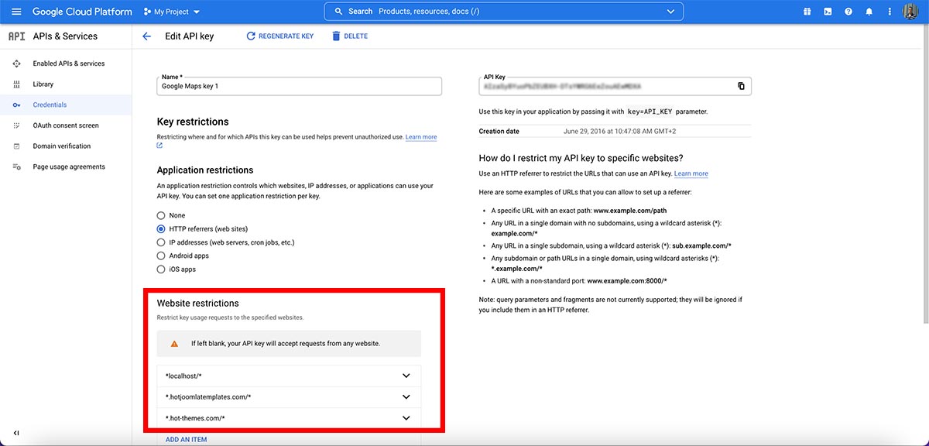The image size is (929, 446).
Task: Edit the Name field containing Google Maps key 1
Action: click(x=300, y=86)
